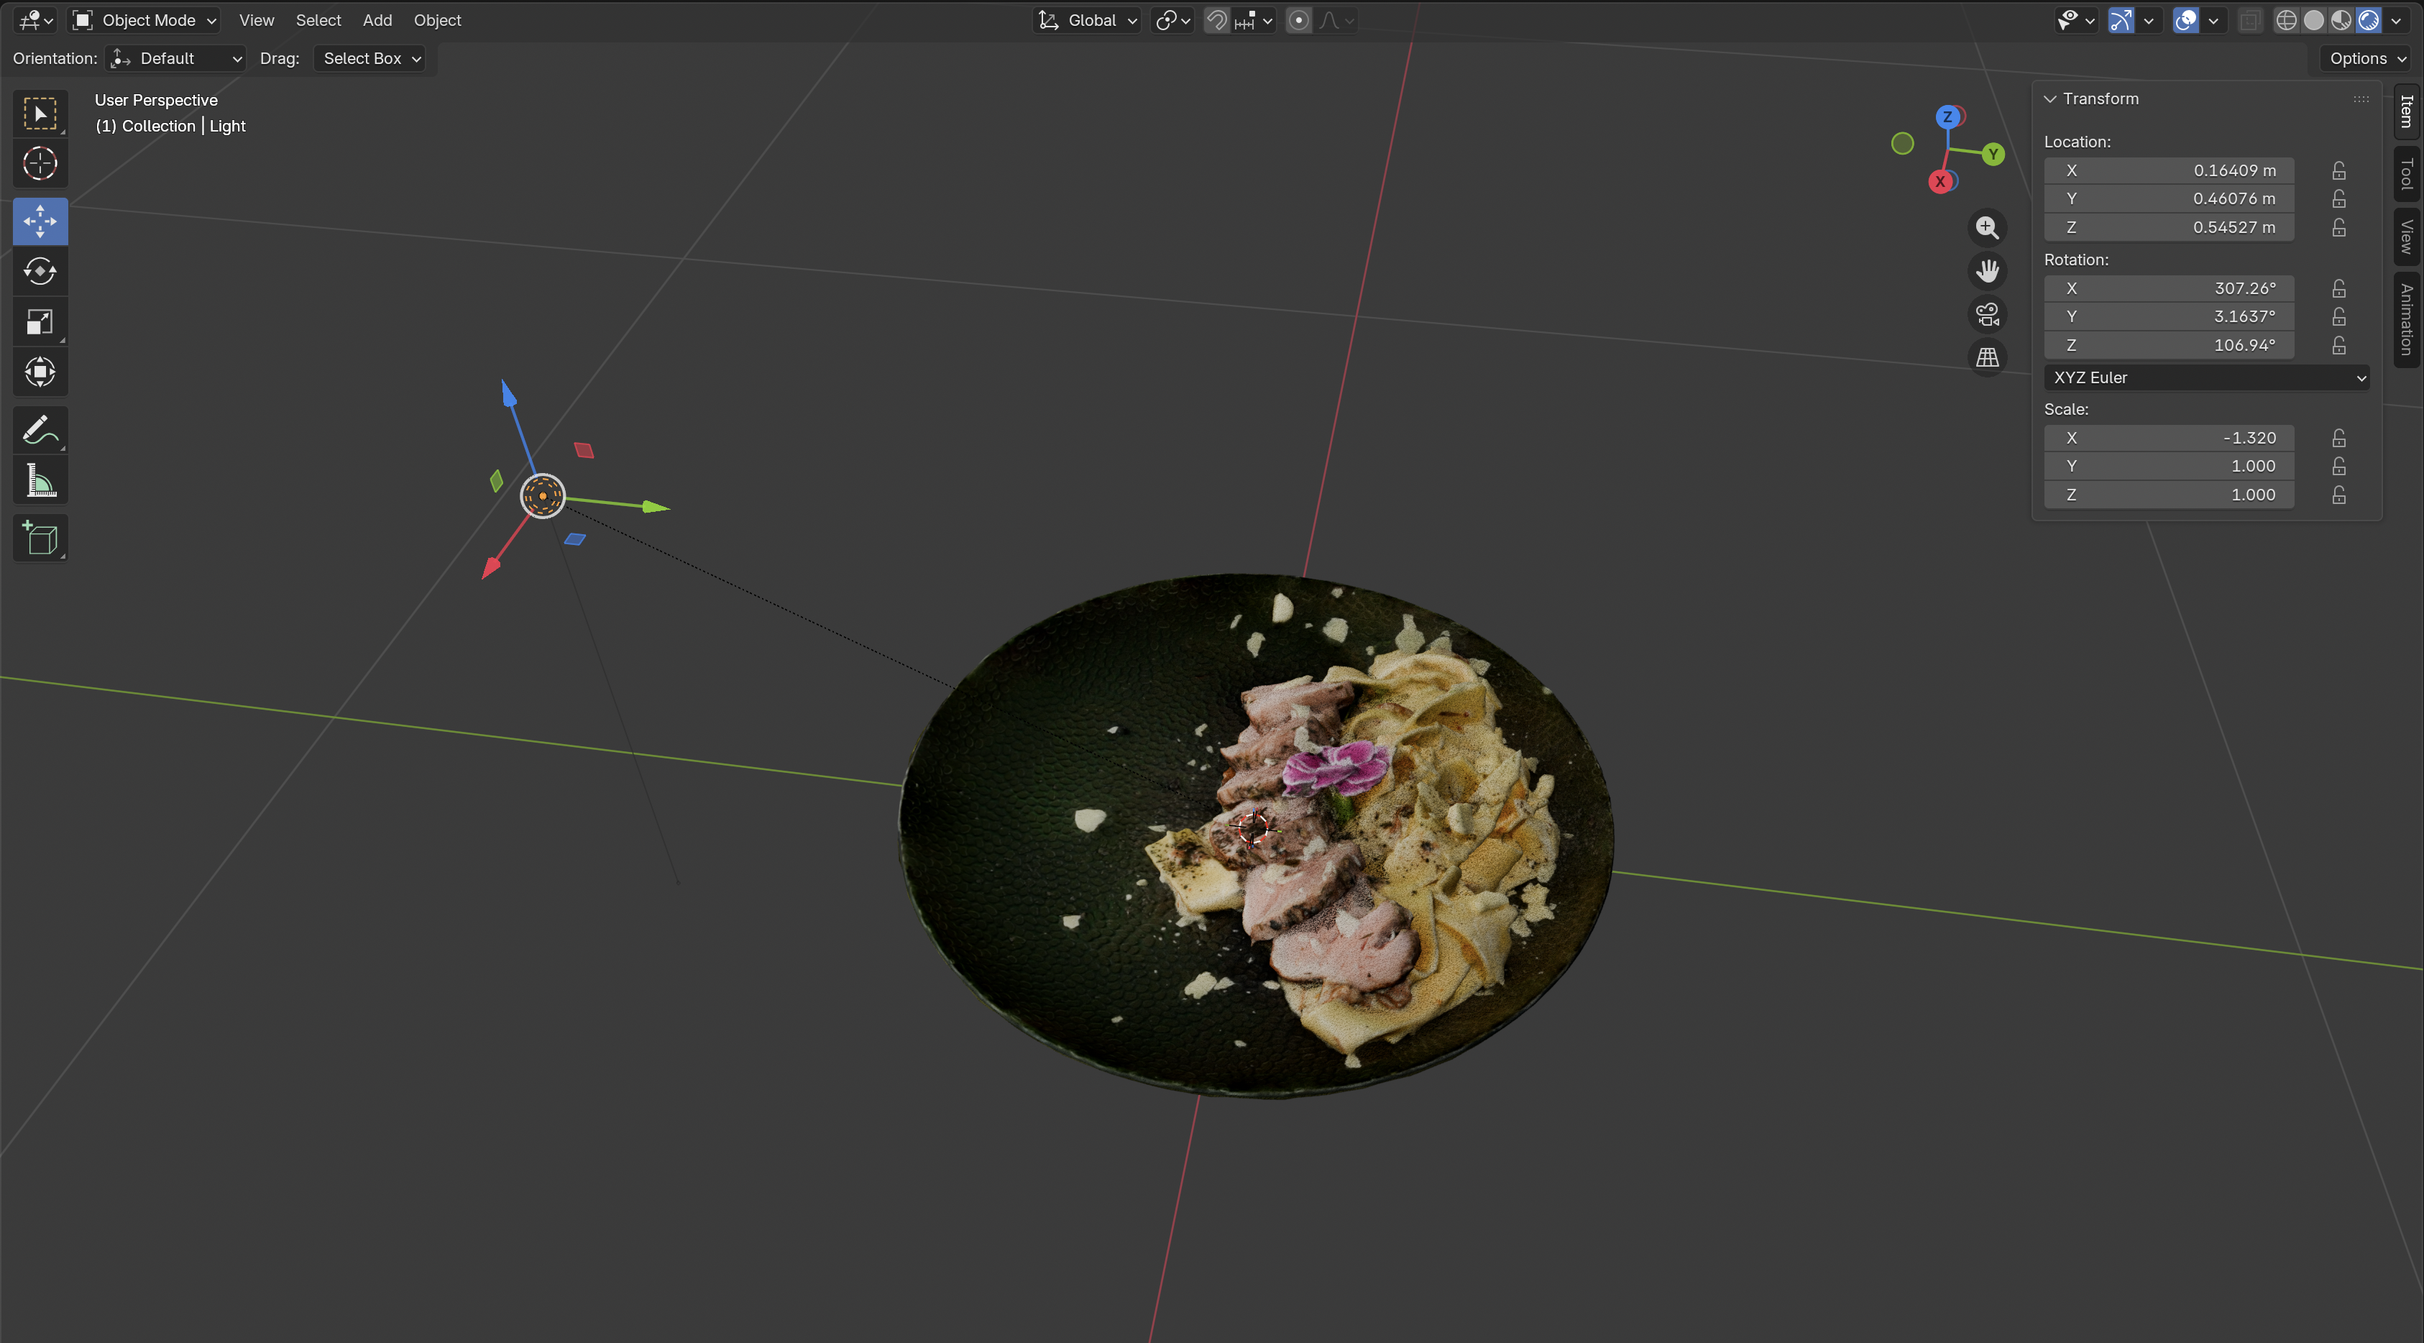The height and width of the screenshot is (1343, 2424).
Task: Collapse the Transform panel
Action: point(2050,98)
